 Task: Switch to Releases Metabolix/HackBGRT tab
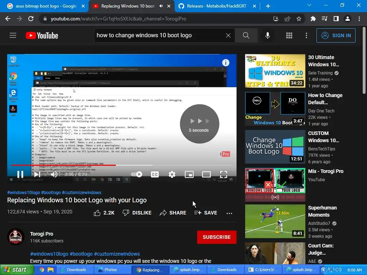pos(216,6)
